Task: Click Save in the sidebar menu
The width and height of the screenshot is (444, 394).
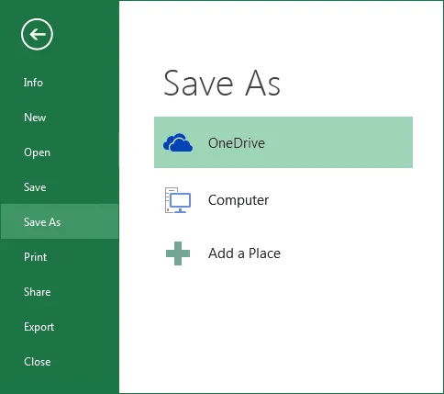Action: (35, 187)
